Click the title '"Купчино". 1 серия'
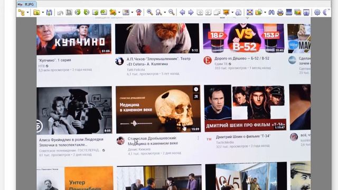Image resolution: width=338 pixels, height=190 pixels. (x=54, y=60)
